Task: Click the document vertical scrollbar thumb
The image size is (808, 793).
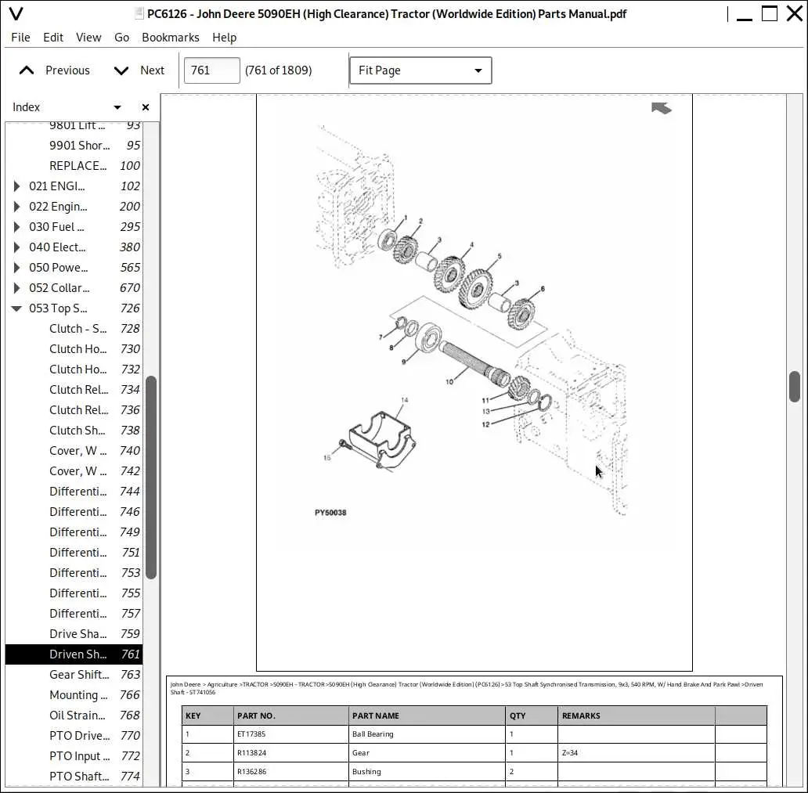Action: [x=795, y=386]
